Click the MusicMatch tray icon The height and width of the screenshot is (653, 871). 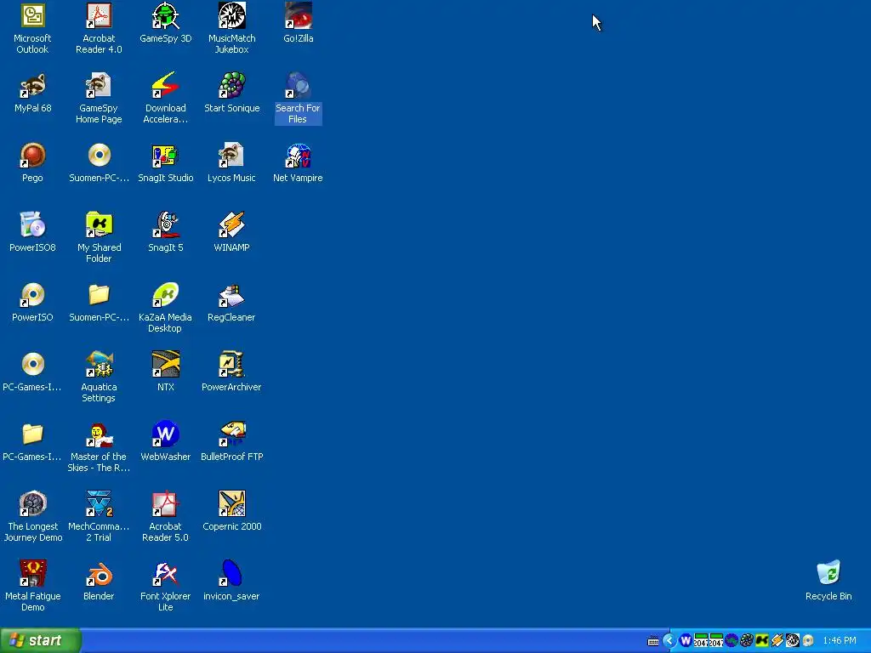point(793,641)
